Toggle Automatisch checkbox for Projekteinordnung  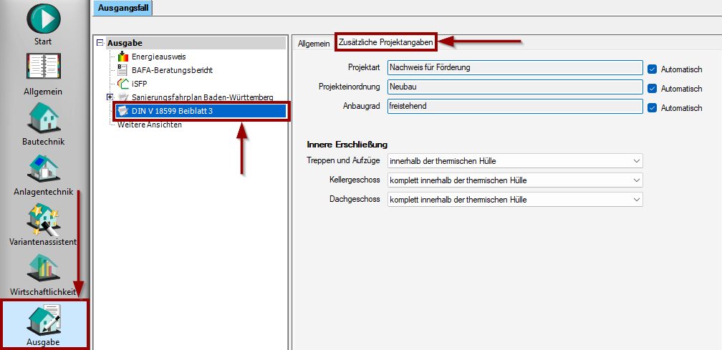coord(652,89)
